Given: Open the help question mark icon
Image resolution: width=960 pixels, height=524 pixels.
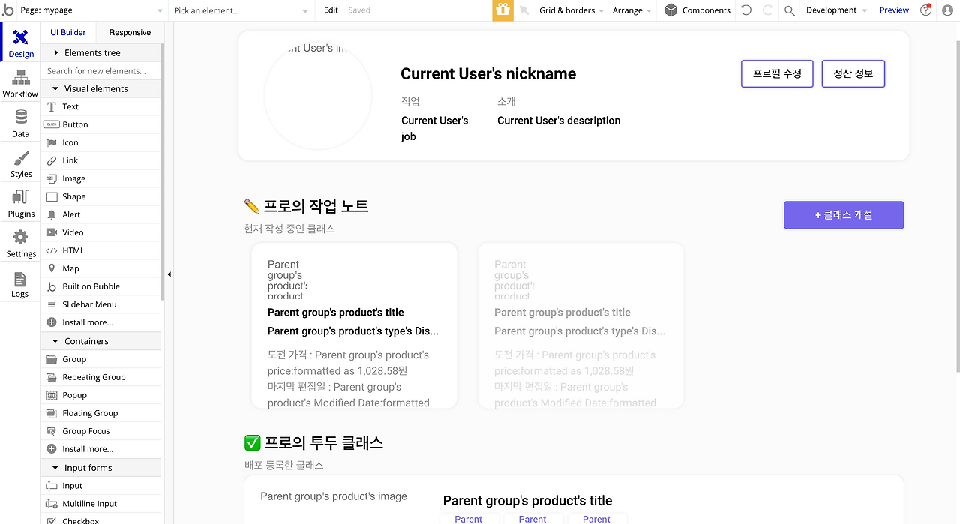Looking at the screenshot, I should click(926, 10).
